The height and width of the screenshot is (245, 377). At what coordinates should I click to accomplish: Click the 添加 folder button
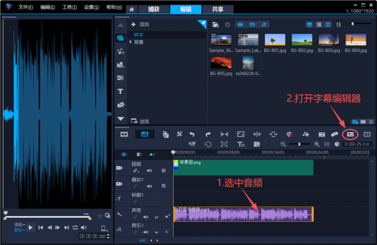pos(140,24)
